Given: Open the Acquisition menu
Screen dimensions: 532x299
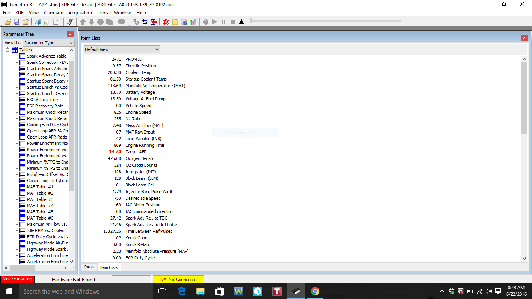Looking at the screenshot, I should 80,13.
